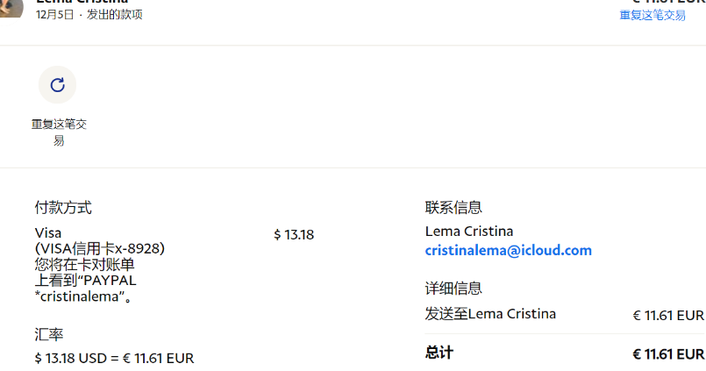Click the PAYPAL *cristinalema statement text
Screen dimensions: 706x371
86,289
